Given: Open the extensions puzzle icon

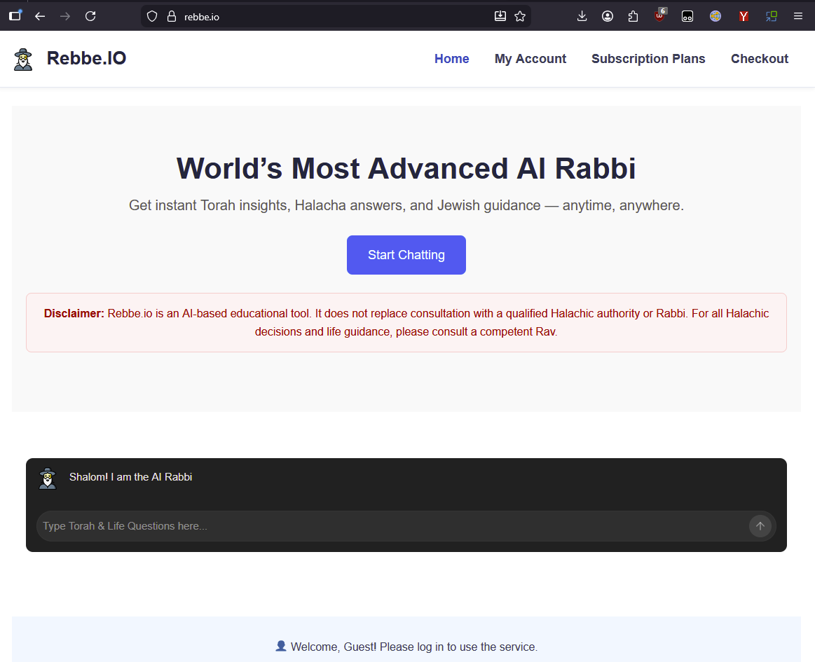Looking at the screenshot, I should [x=633, y=17].
